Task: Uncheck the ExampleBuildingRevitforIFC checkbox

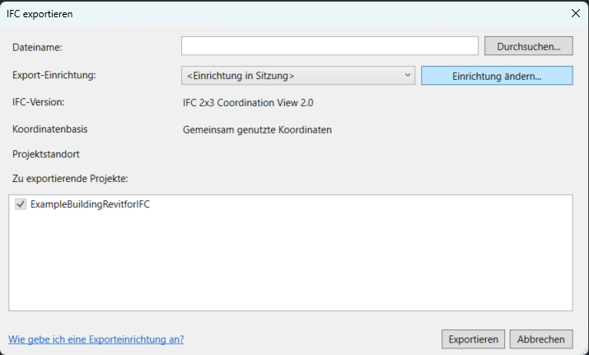Action: pos(21,204)
